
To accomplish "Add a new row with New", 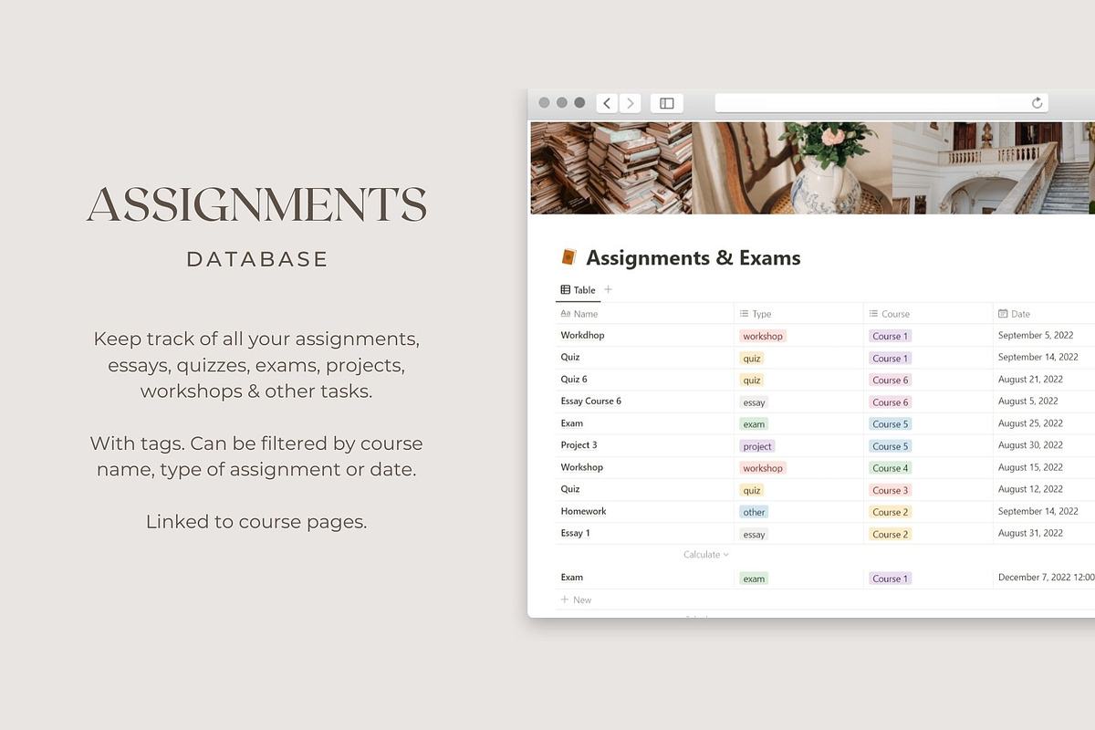I will [576, 600].
